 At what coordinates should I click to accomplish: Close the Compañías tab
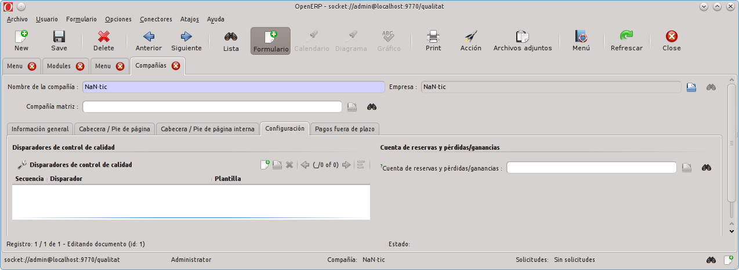coord(176,65)
